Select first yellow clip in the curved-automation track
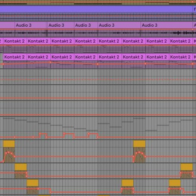The width and height of the screenshot is (196, 196). click(9, 144)
